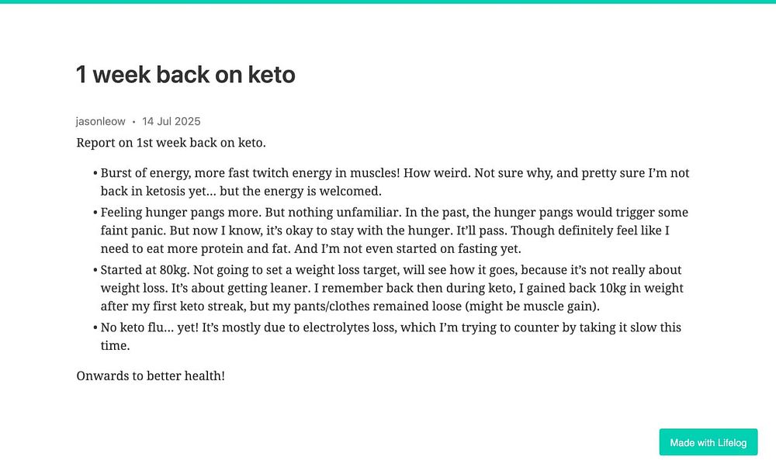Click the bullet dot before "Feeling hunger pangs"
776x471 pixels.
(95, 213)
